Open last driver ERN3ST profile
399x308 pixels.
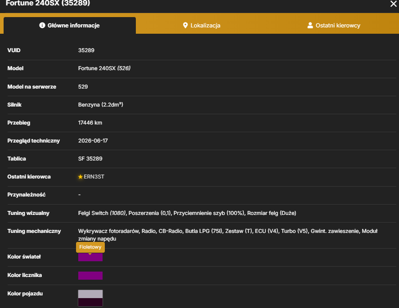(94, 177)
